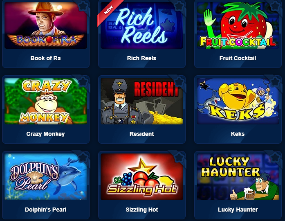This screenshot has height=221, width=285.
Task: Click the star icon on Resident card
Action: pos(180,82)
